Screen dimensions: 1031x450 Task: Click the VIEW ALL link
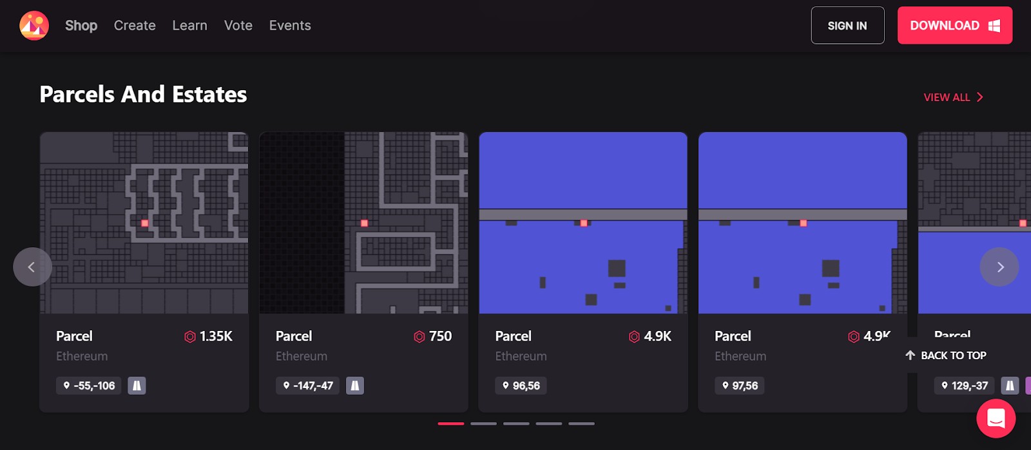click(x=953, y=97)
